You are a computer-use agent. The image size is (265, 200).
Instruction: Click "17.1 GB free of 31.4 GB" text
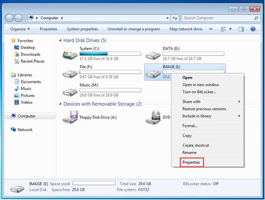click(99, 59)
